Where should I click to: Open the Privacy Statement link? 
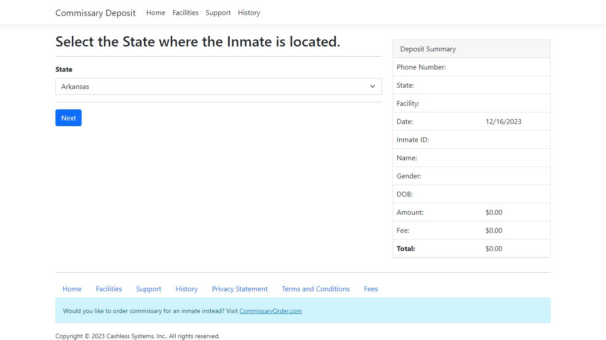coord(240,289)
